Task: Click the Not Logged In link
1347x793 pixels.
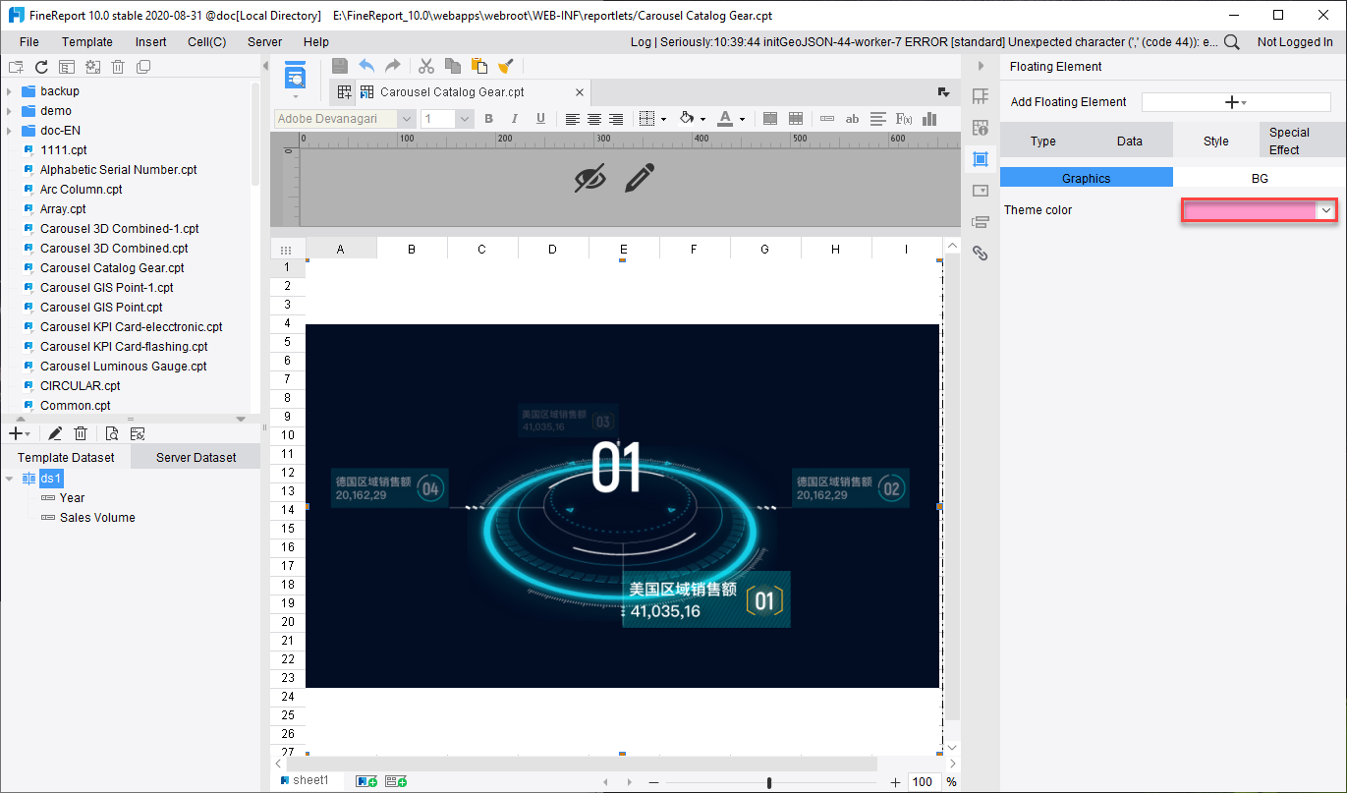Action: coord(1295,42)
